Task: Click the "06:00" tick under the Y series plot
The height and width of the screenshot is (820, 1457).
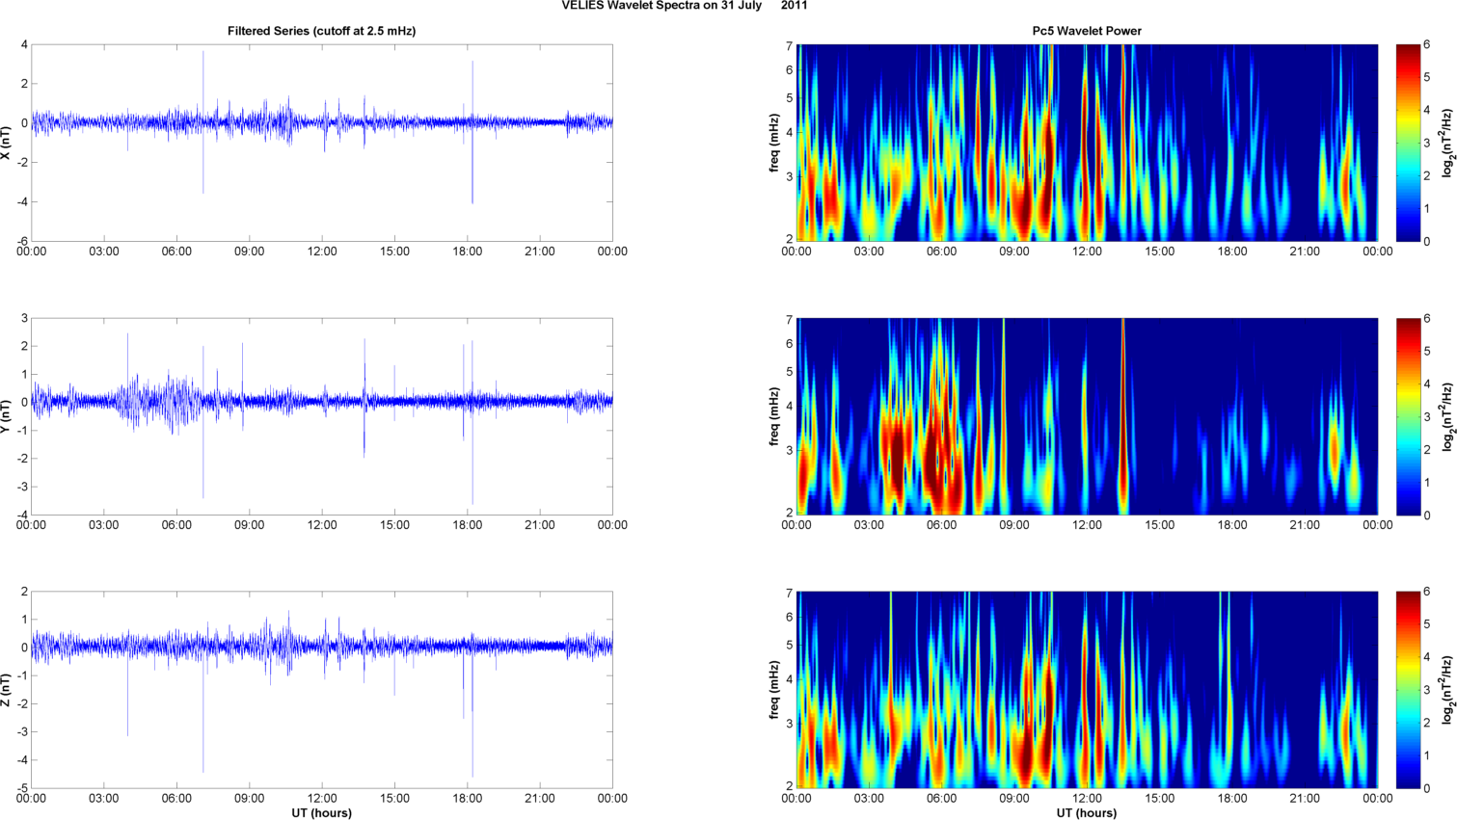Action: (176, 525)
